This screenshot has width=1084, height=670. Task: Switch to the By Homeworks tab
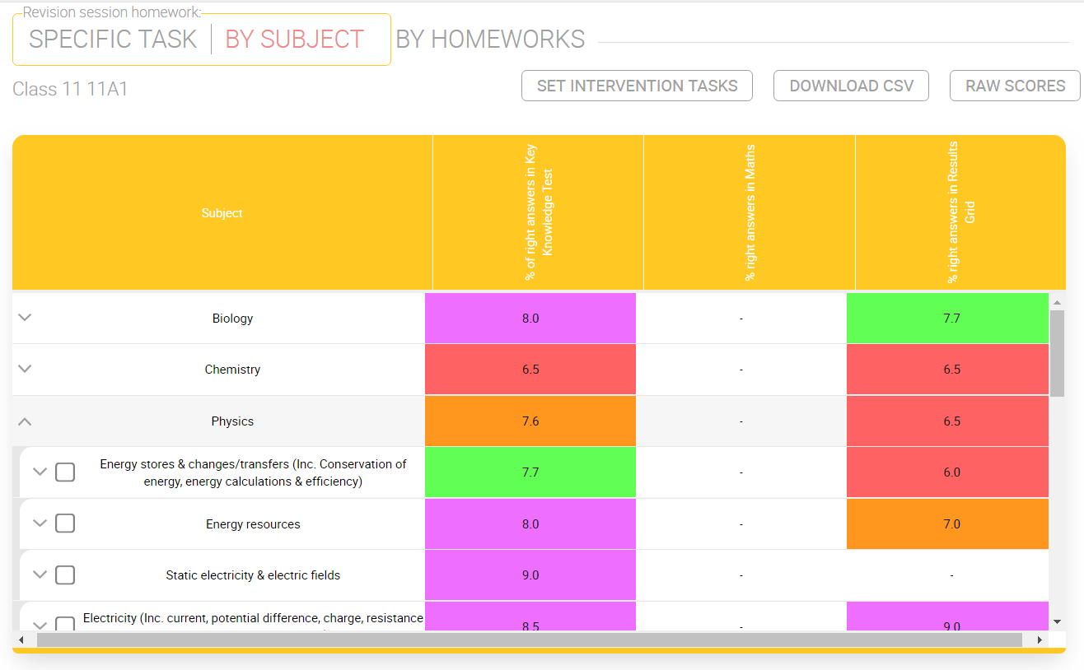490,40
